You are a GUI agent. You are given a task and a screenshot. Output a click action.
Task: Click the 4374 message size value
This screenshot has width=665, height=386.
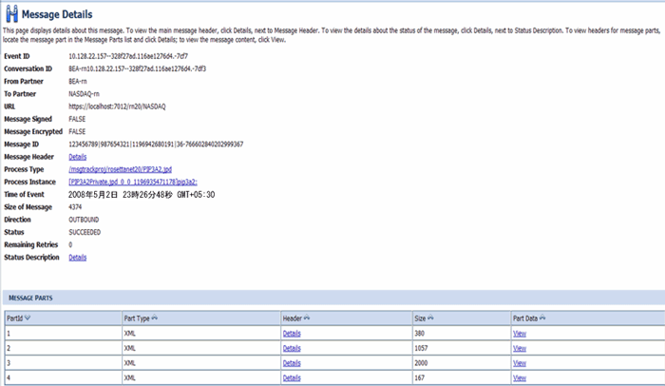tap(75, 207)
